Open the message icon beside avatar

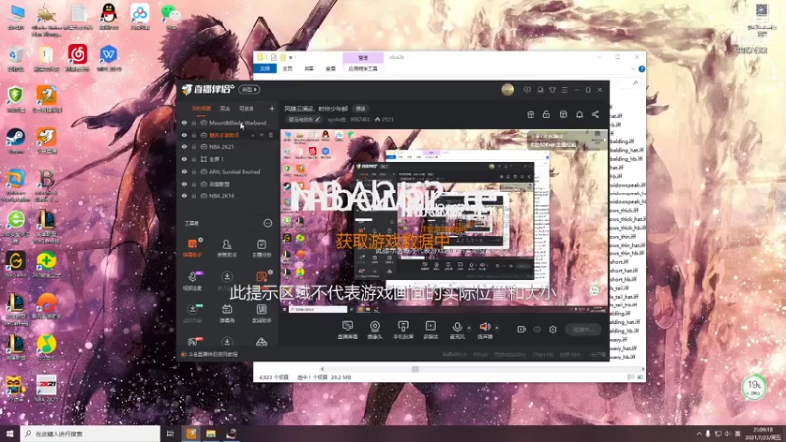tap(527, 90)
